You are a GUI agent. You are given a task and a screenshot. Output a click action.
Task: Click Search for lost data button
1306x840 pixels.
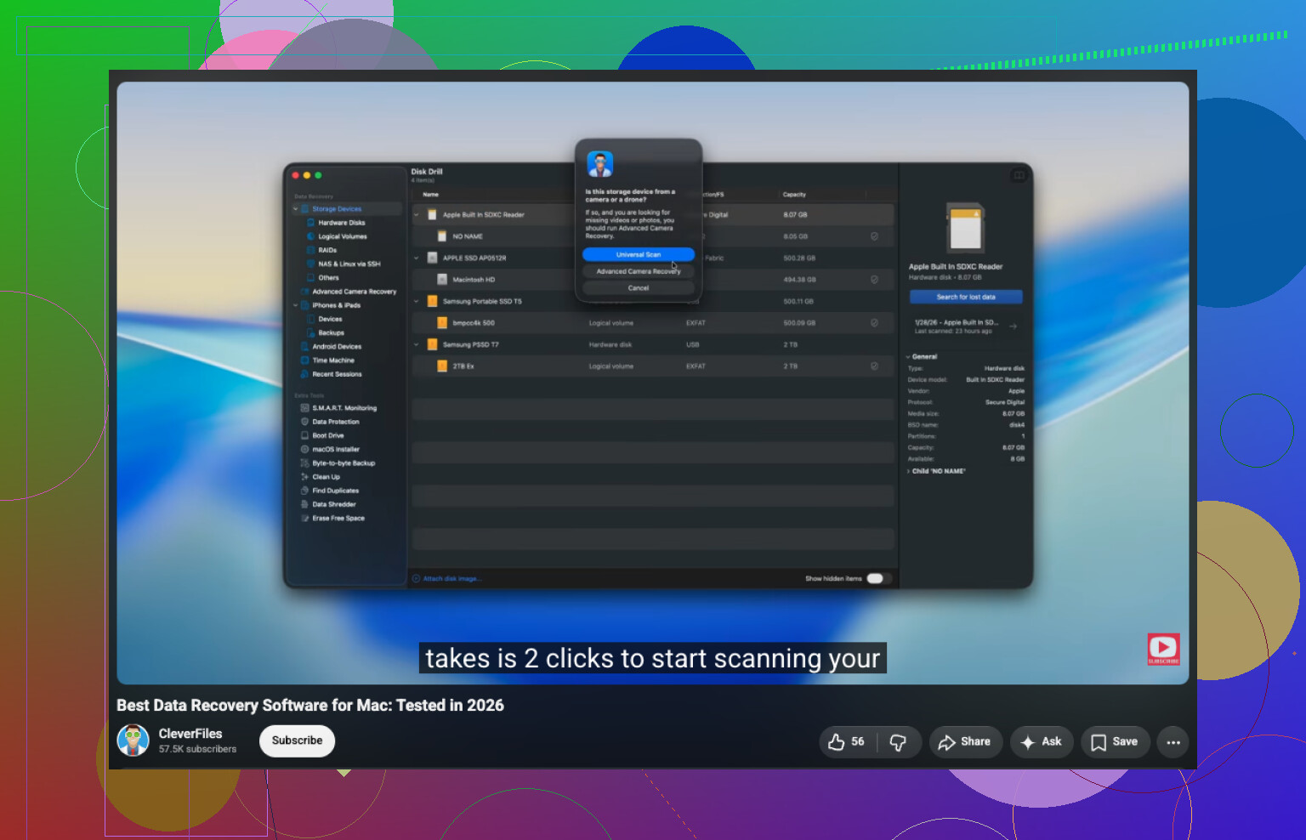[966, 297]
